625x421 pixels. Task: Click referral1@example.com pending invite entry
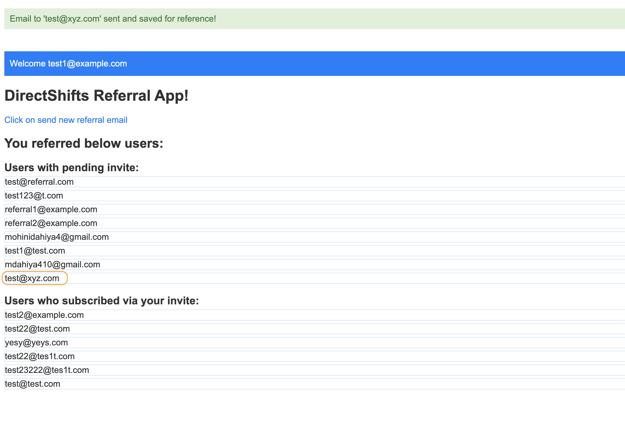point(51,209)
